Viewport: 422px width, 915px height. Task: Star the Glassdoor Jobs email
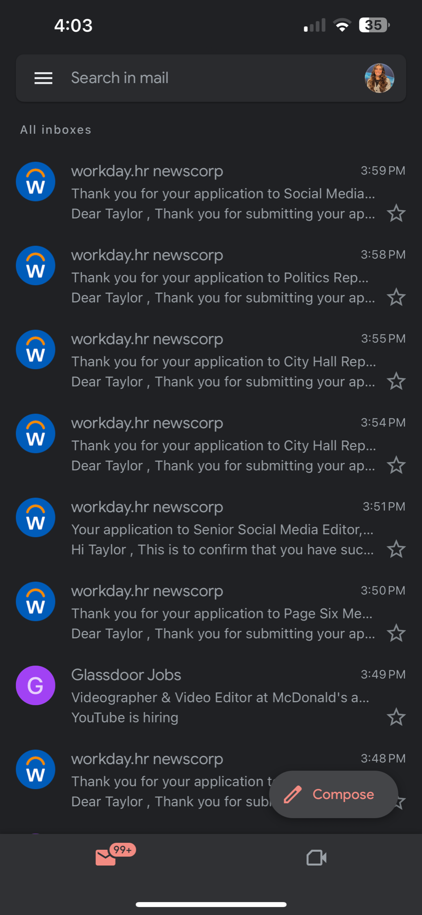point(396,718)
